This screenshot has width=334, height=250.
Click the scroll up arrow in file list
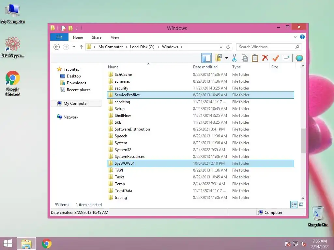click(303, 66)
